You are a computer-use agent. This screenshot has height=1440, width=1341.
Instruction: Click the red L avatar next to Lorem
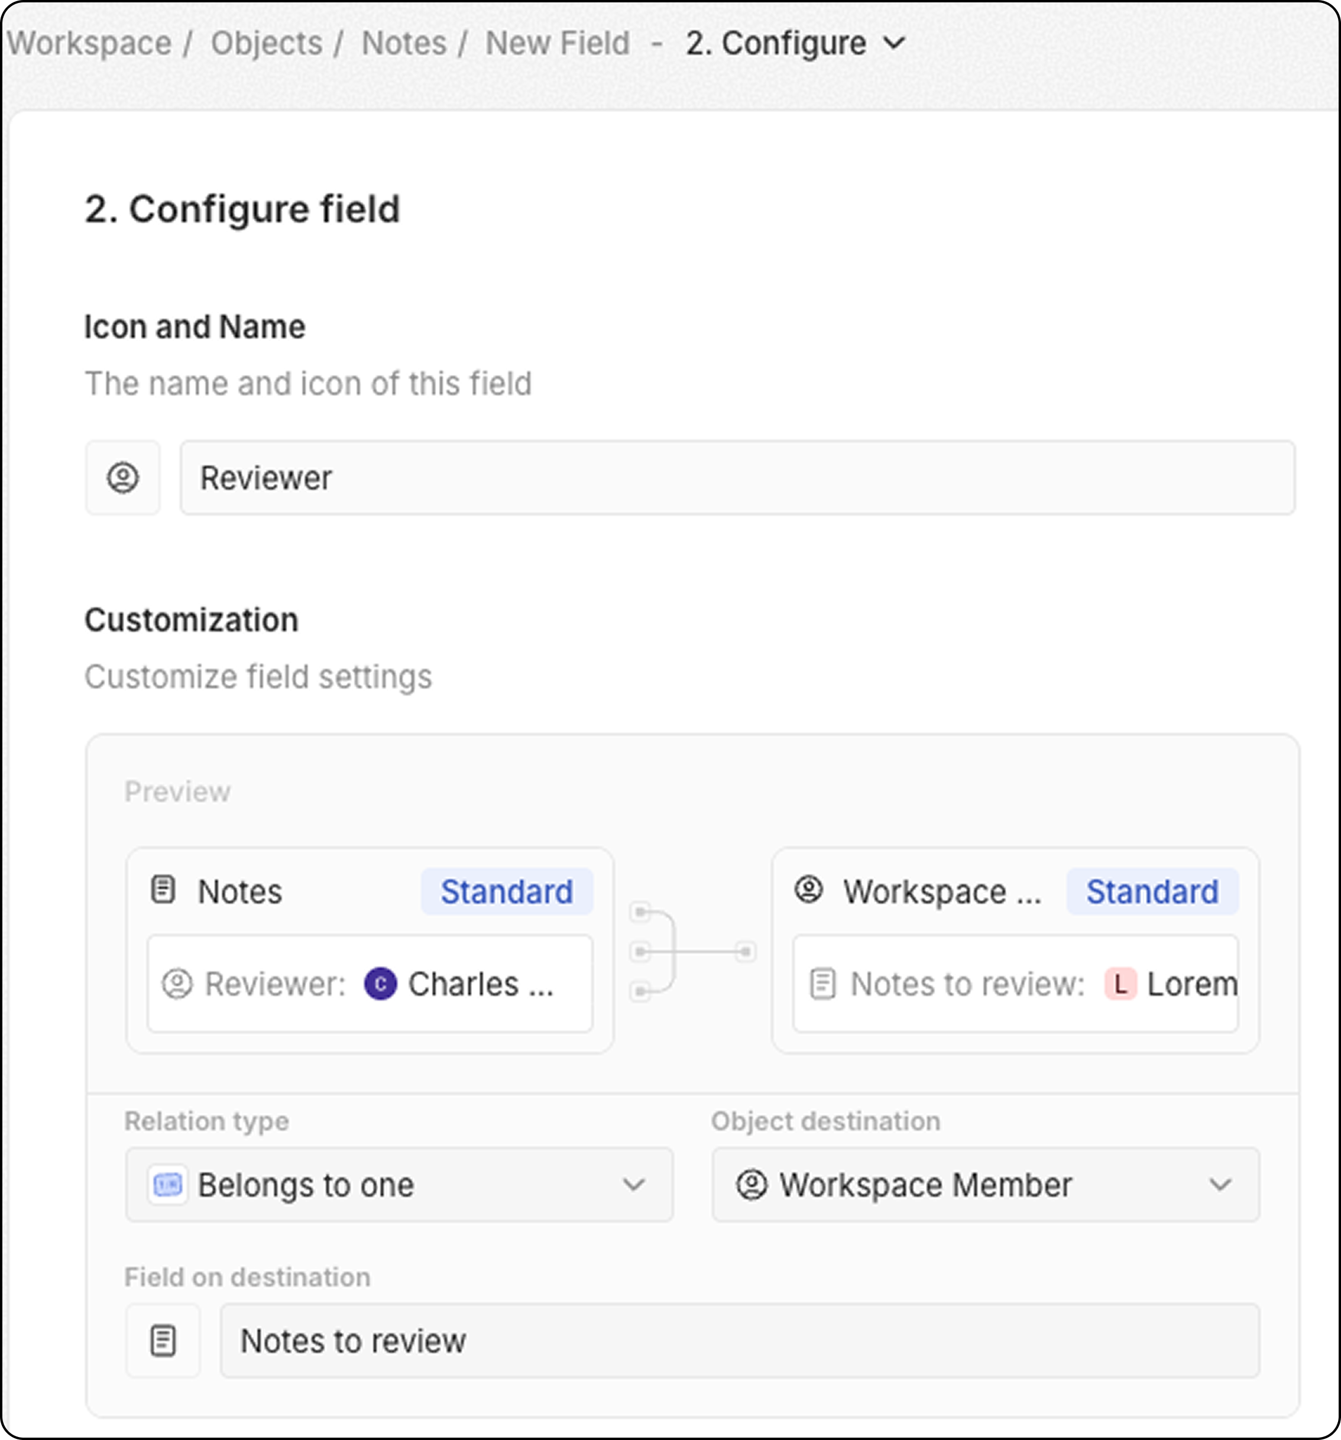coord(1120,984)
